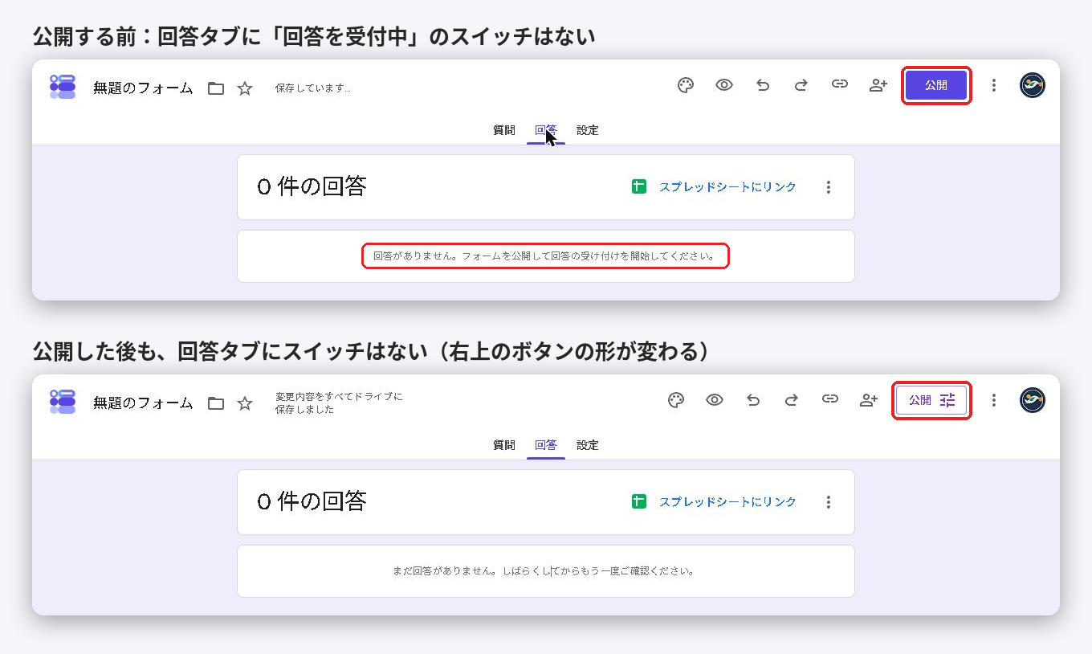The image size is (1092, 654).
Task: Select the 回答 tab in the upper form
Action: pyautogui.click(x=546, y=130)
